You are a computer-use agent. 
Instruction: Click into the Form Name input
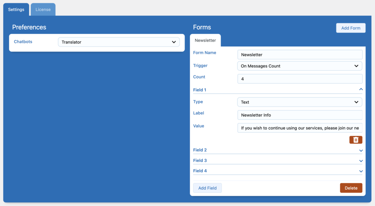pos(300,55)
